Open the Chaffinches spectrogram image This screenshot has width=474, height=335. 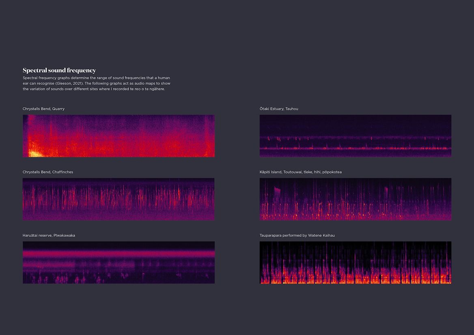[118, 199]
